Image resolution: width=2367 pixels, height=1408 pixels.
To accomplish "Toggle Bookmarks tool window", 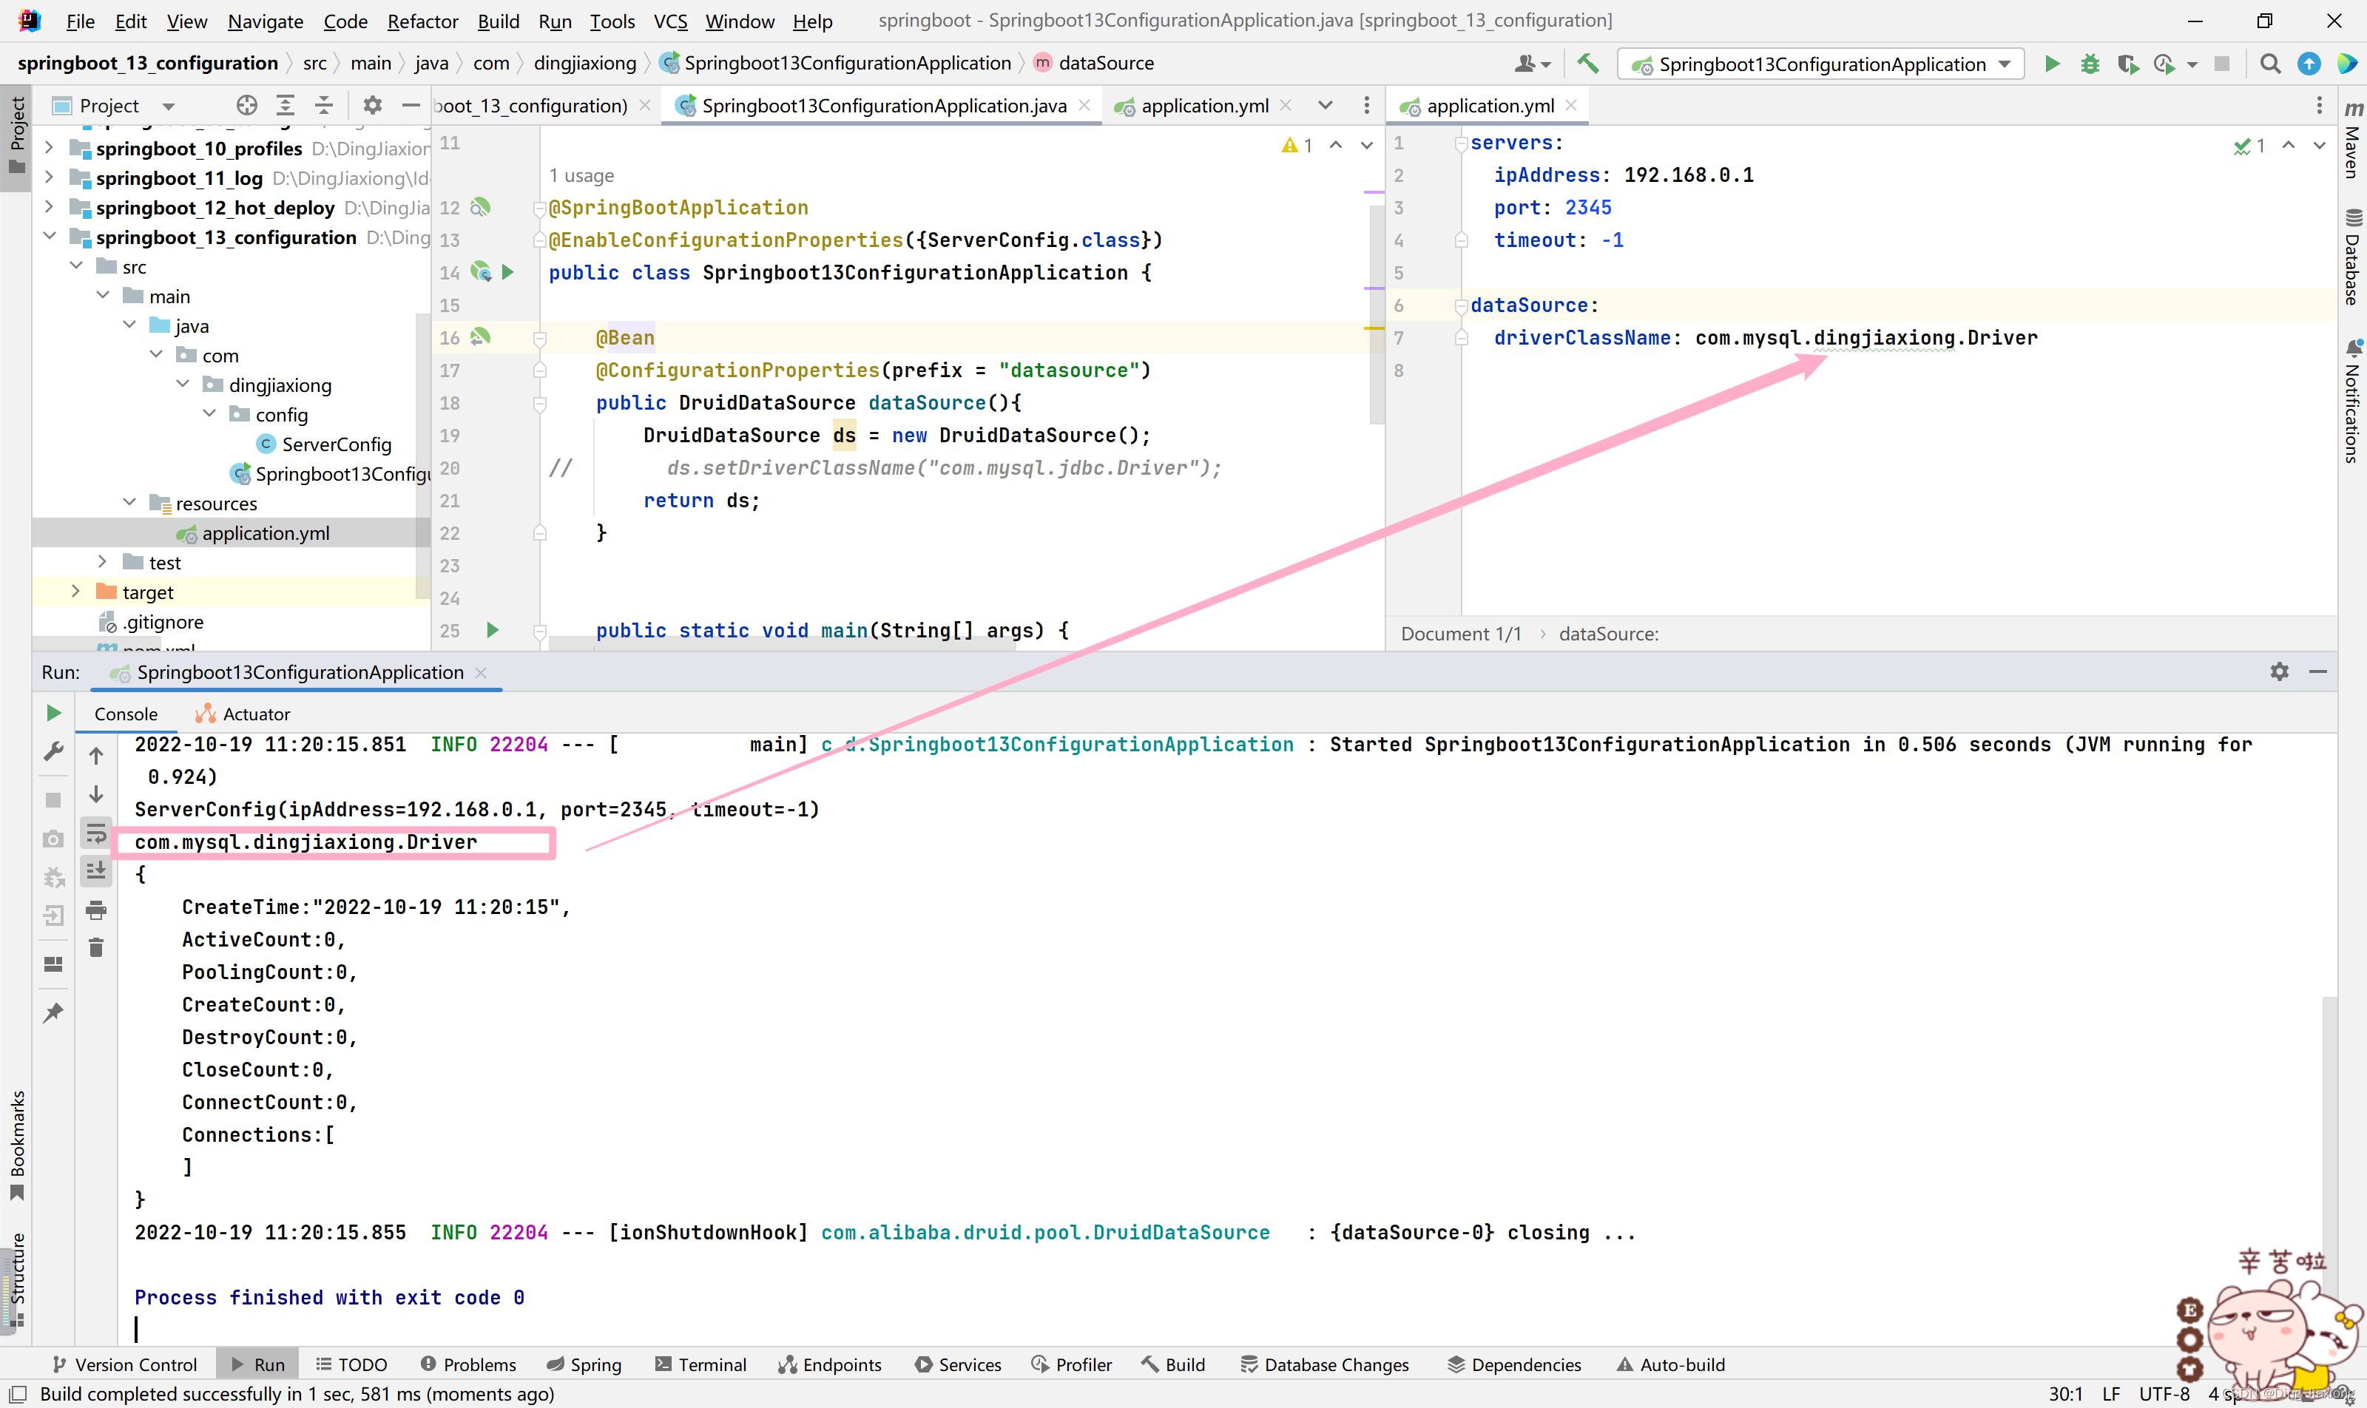I will pos(16,1145).
